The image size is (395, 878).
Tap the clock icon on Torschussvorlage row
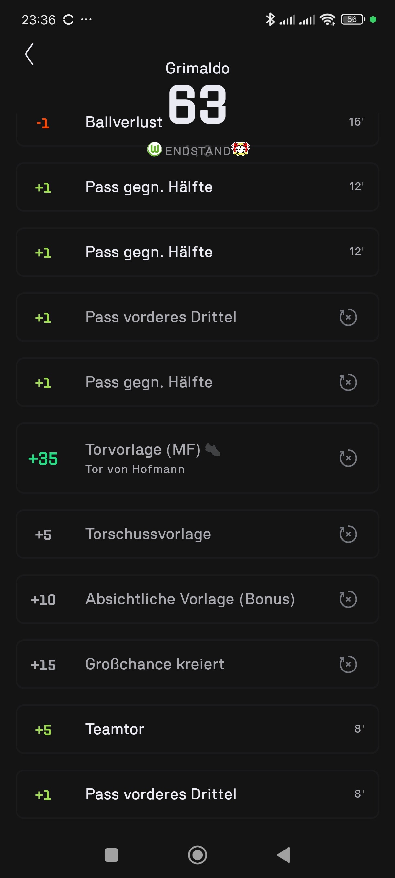coord(348,534)
